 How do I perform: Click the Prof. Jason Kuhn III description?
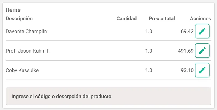[28, 51]
